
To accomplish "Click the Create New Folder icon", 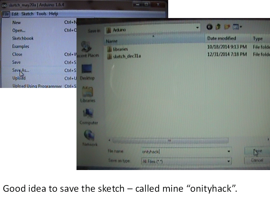I will [x=227, y=27].
